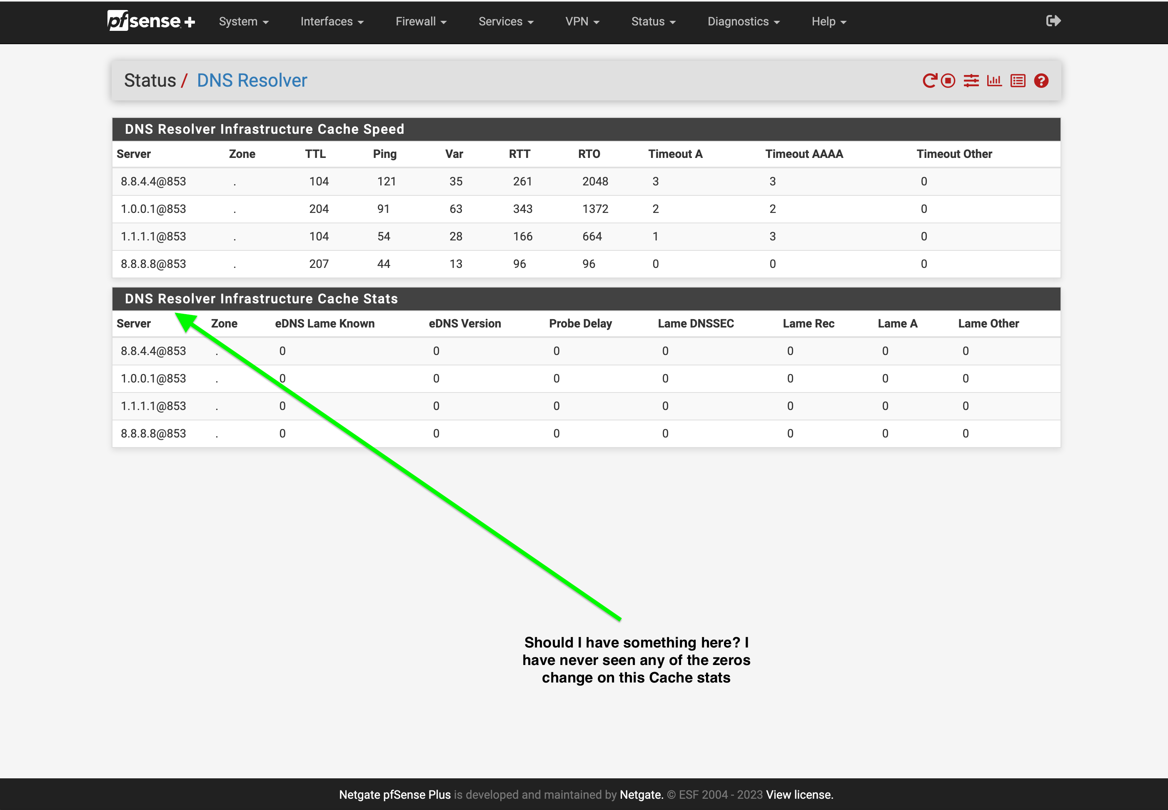Open the Help dropdown menu
The image size is (1168, 810).
[x=829, y=21]
